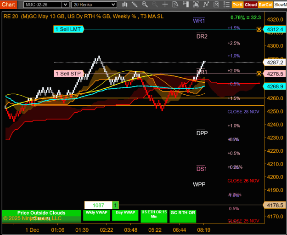Click the 05:22 time axis label

(155, 230)
